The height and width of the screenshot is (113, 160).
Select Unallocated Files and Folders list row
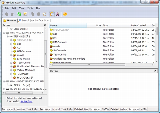pos(102,59)
